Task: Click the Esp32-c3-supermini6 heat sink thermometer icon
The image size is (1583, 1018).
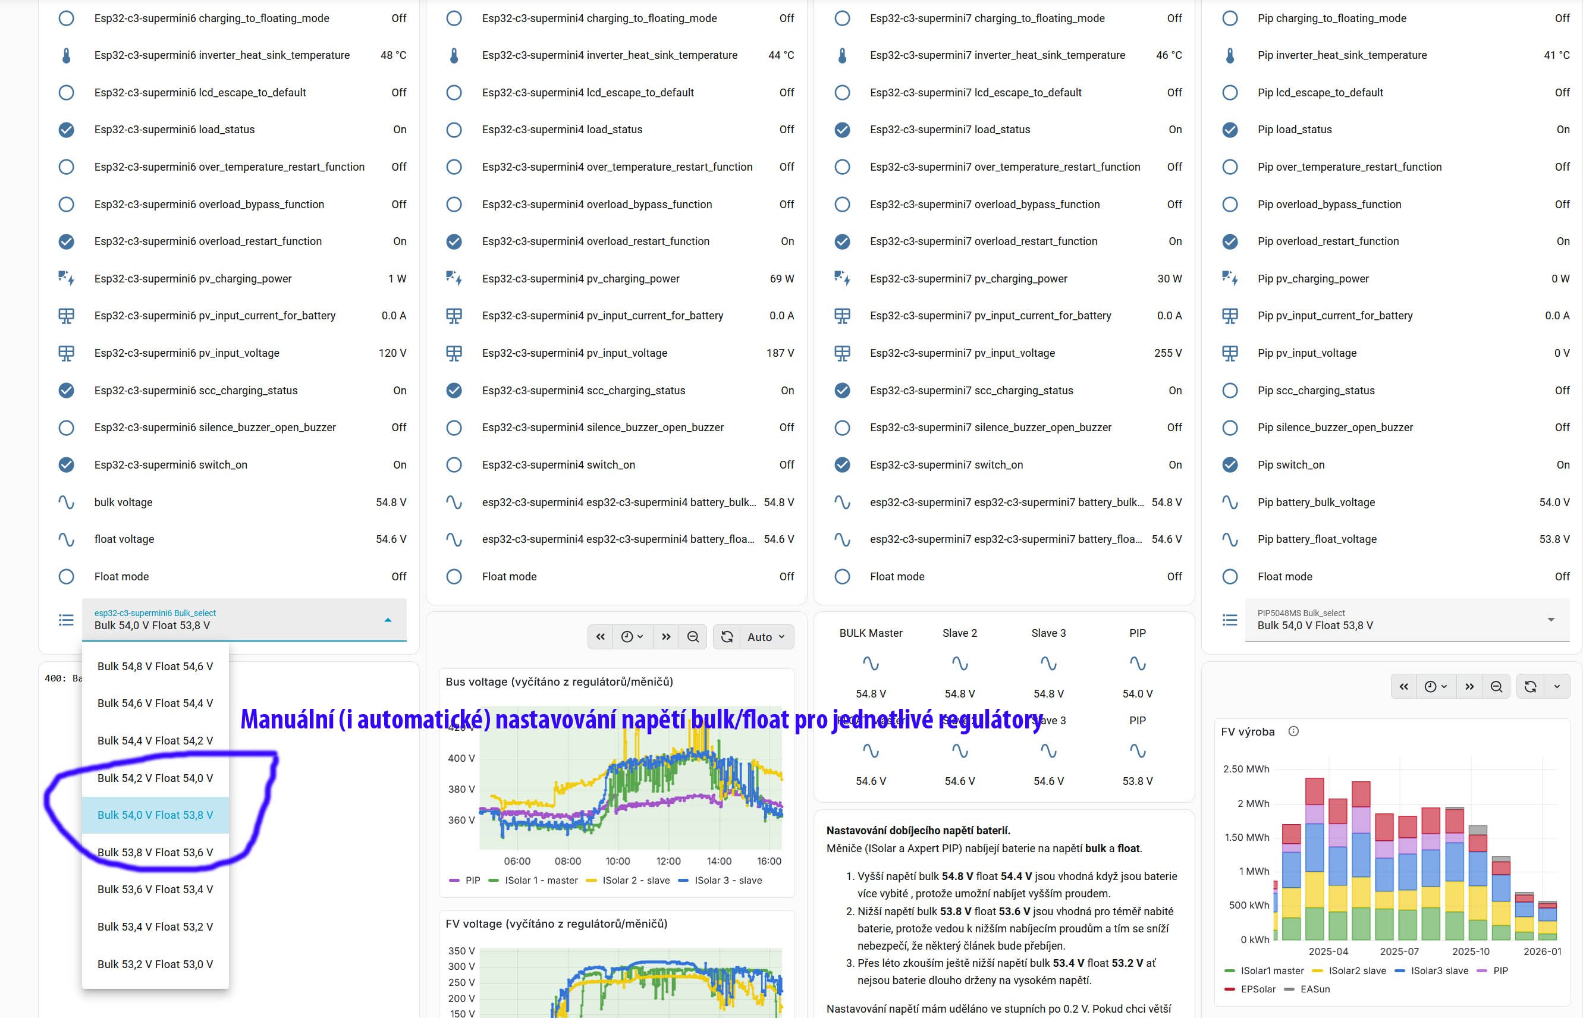Action: pos(66,55)
